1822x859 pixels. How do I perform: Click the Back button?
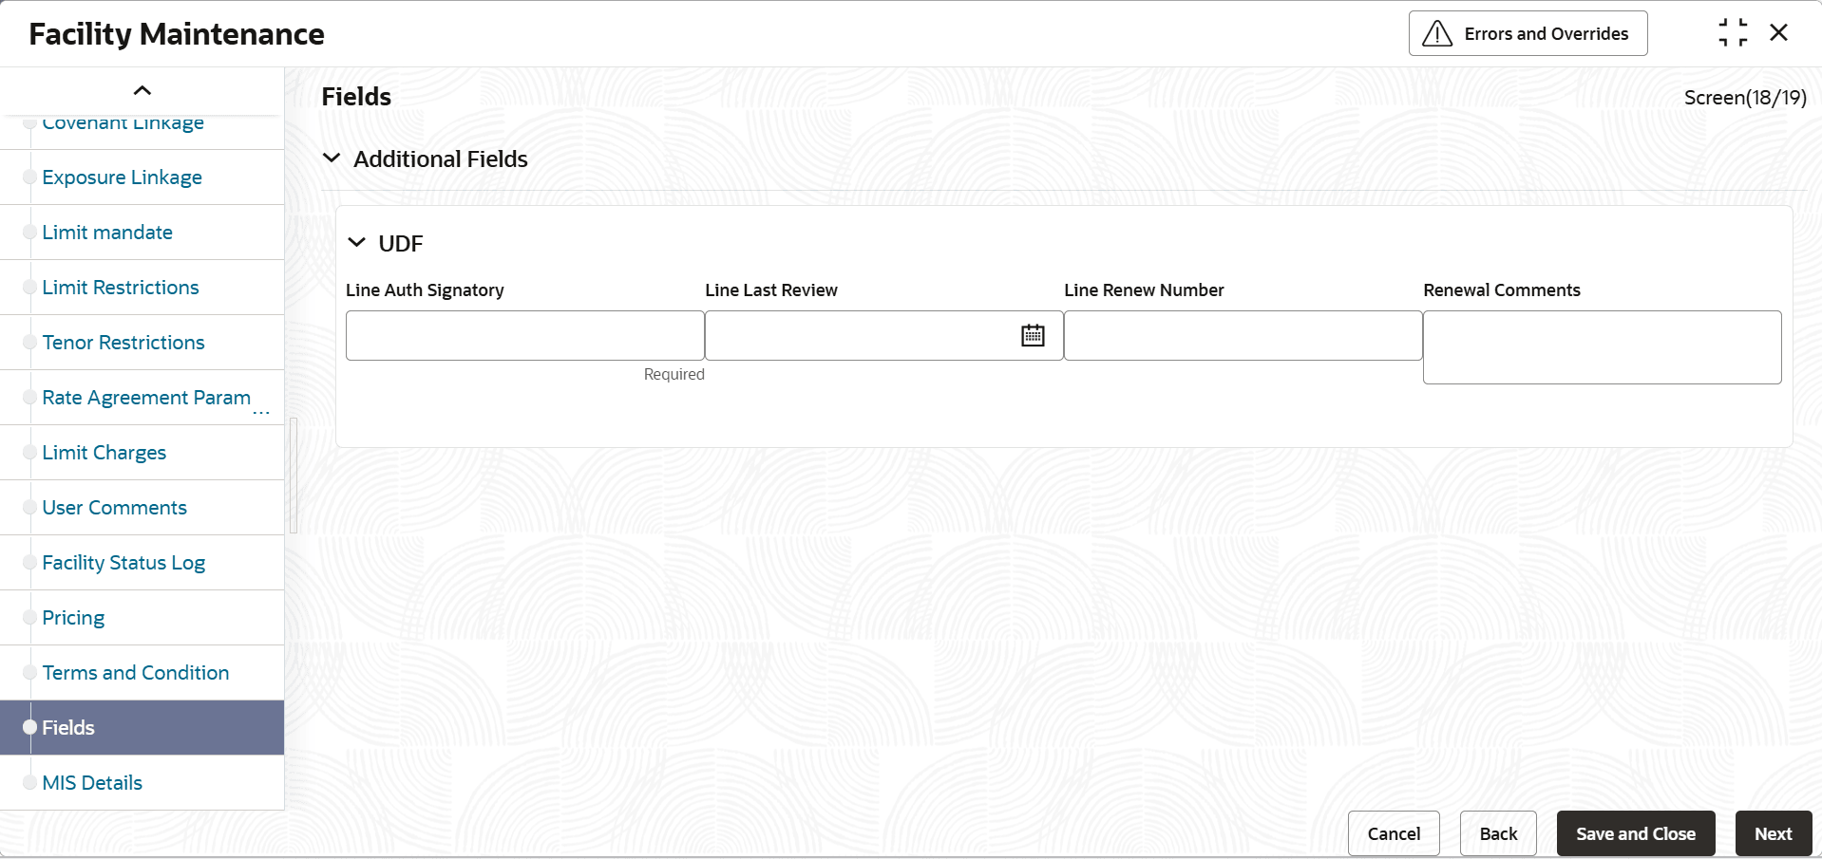coord(1498,833)
